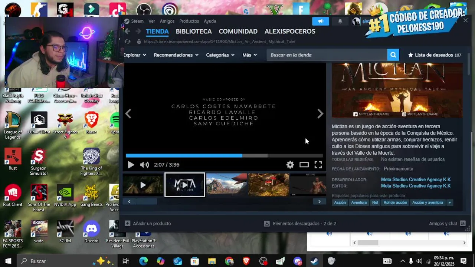Open developer Meta Studios Creative Agency link
The height and width of the screenshot is (267, 475).
[416, 179]
